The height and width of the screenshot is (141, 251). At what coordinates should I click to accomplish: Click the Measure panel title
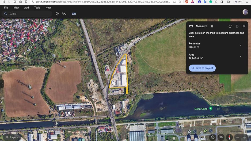201,26
